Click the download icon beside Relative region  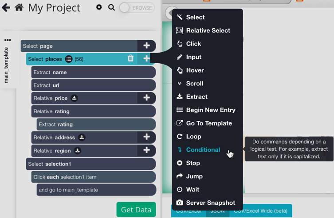click(x=78, y=151)
